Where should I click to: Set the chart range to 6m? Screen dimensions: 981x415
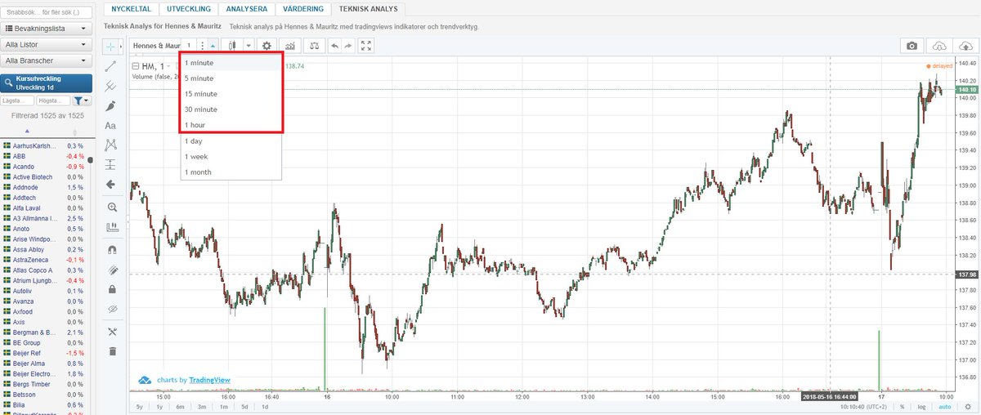tap(179, 407)
